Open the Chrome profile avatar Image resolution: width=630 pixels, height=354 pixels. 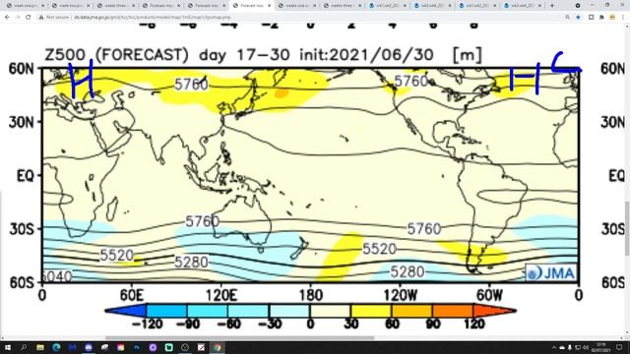pos(612,18)
